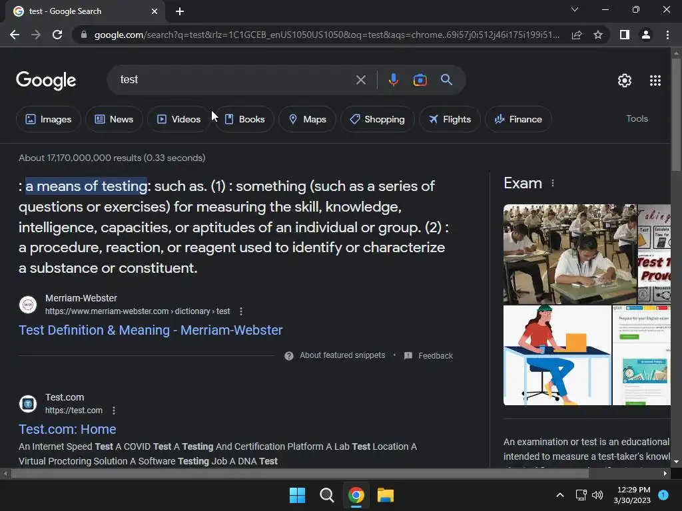Viewport: 682px width, 511px height.
Task: Open the clock and date flyout
Action: tap(632, 495)
